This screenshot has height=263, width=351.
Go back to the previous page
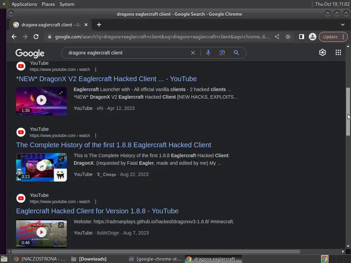point(14,37)
